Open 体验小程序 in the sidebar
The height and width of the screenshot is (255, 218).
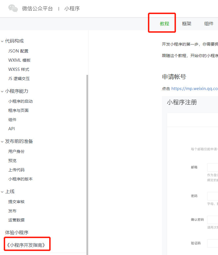click(x=17, y=233)
